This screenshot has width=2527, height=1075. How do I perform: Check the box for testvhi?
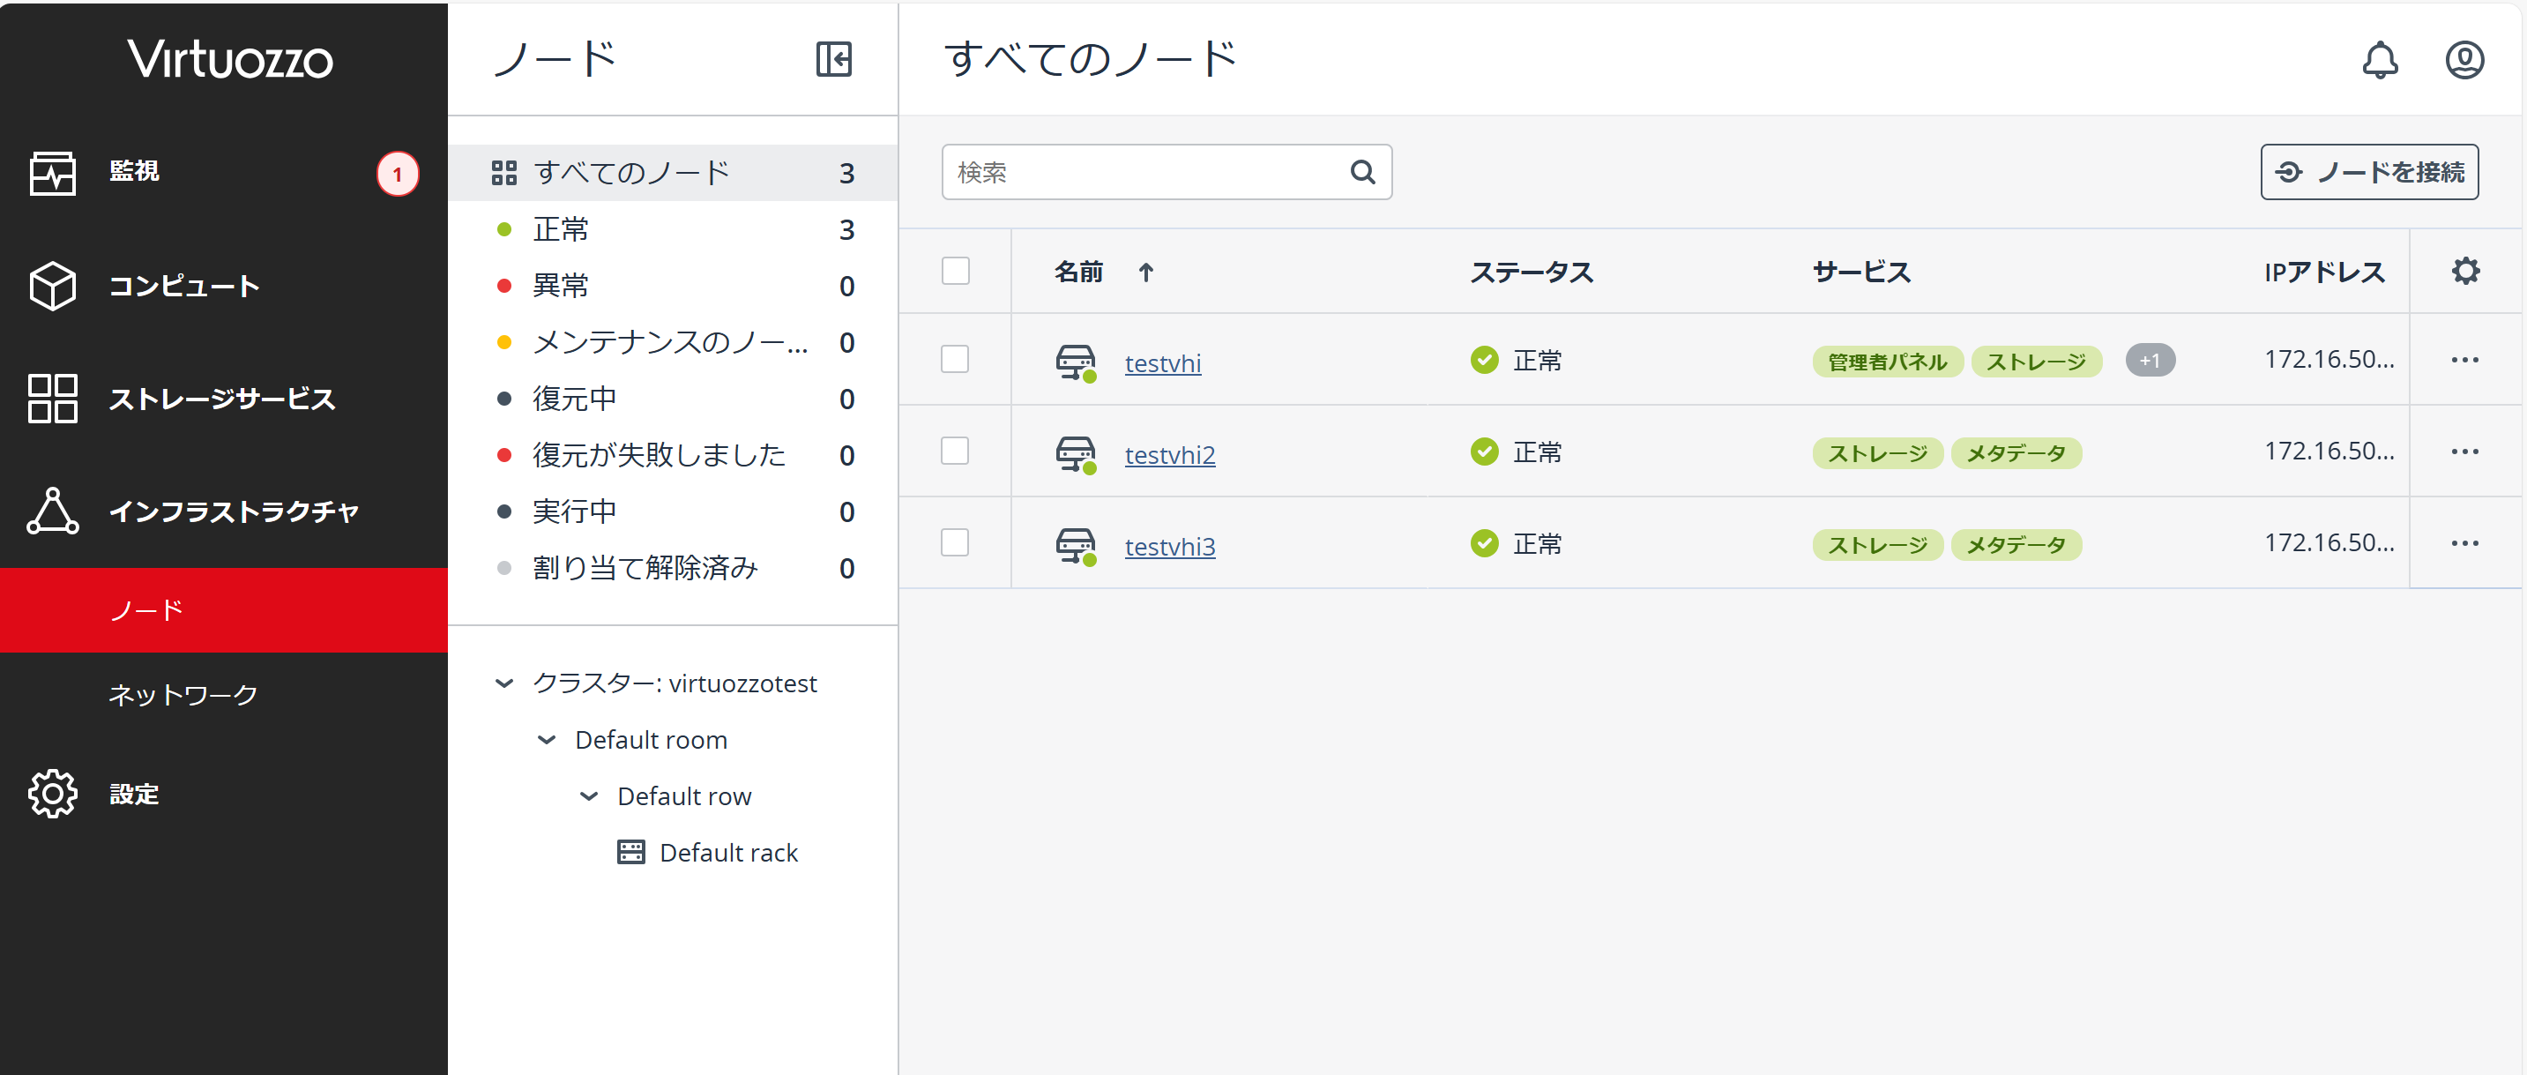(955, 360)
